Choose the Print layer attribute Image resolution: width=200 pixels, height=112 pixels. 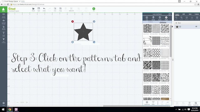tap(166, 18)
